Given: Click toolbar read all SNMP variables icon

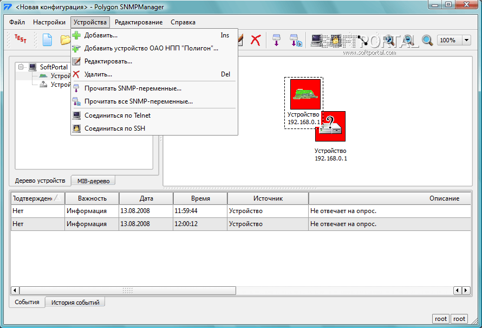Looking at the screenshot, I should (x=296, y=40).
